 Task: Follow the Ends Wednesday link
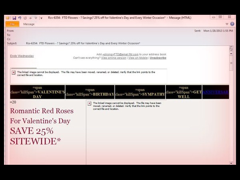pos(22,56)
